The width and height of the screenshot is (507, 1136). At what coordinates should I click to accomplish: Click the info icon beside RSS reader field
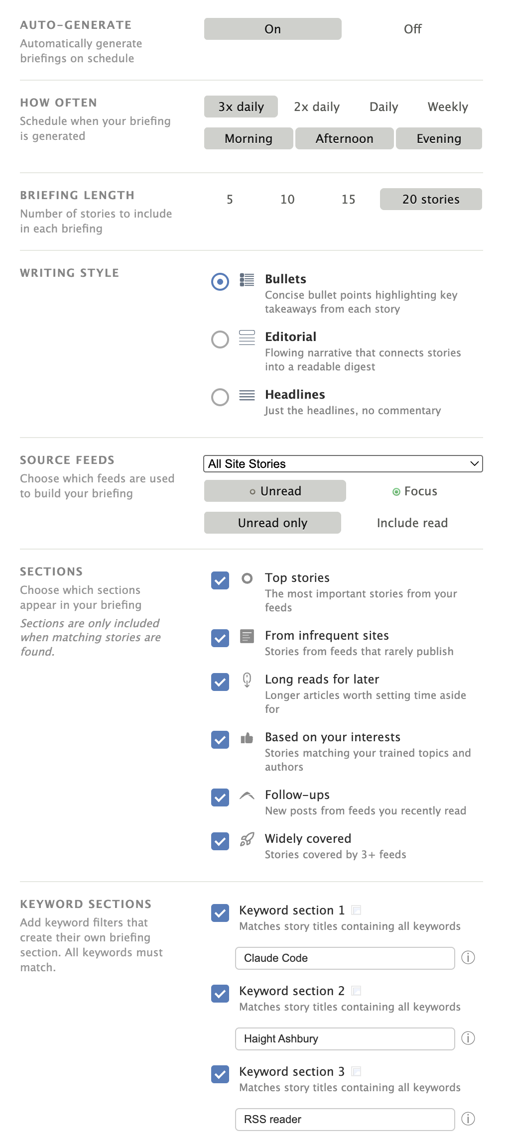pyautogui.click(x=468, y=1119)
